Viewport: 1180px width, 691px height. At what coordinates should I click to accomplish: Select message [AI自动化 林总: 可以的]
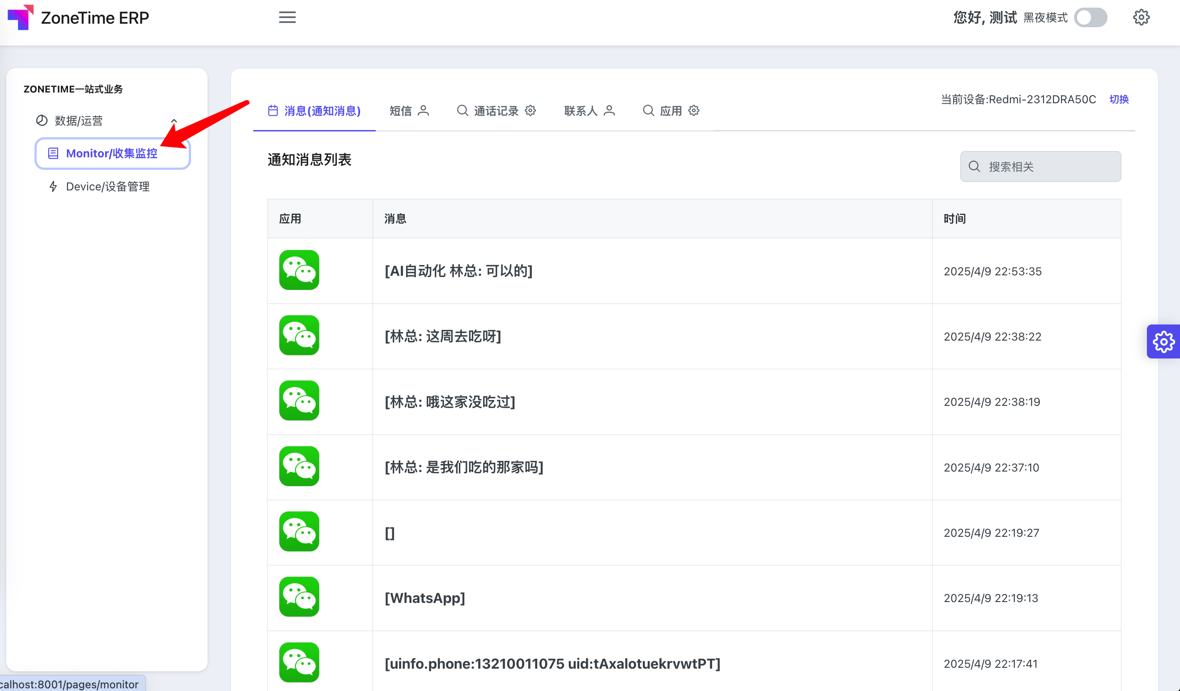458,271
